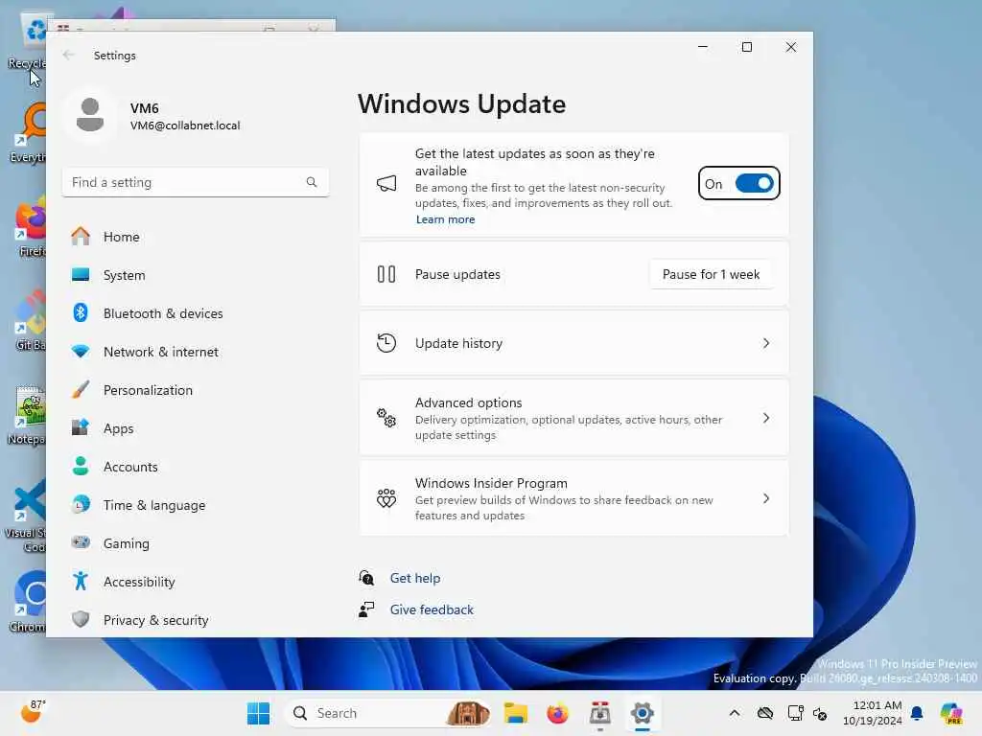982x736 pixels.
Task: Click the Learn more link
Action: coord(445,219)
